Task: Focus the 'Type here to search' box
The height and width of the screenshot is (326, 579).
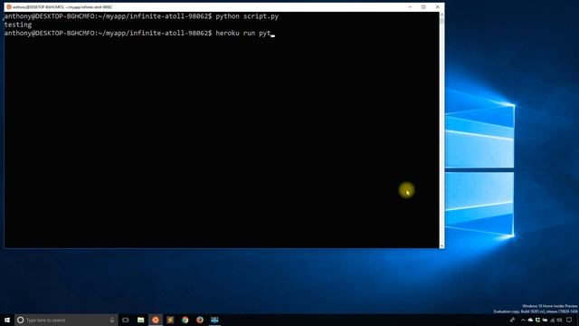Action: coord(66,320)
